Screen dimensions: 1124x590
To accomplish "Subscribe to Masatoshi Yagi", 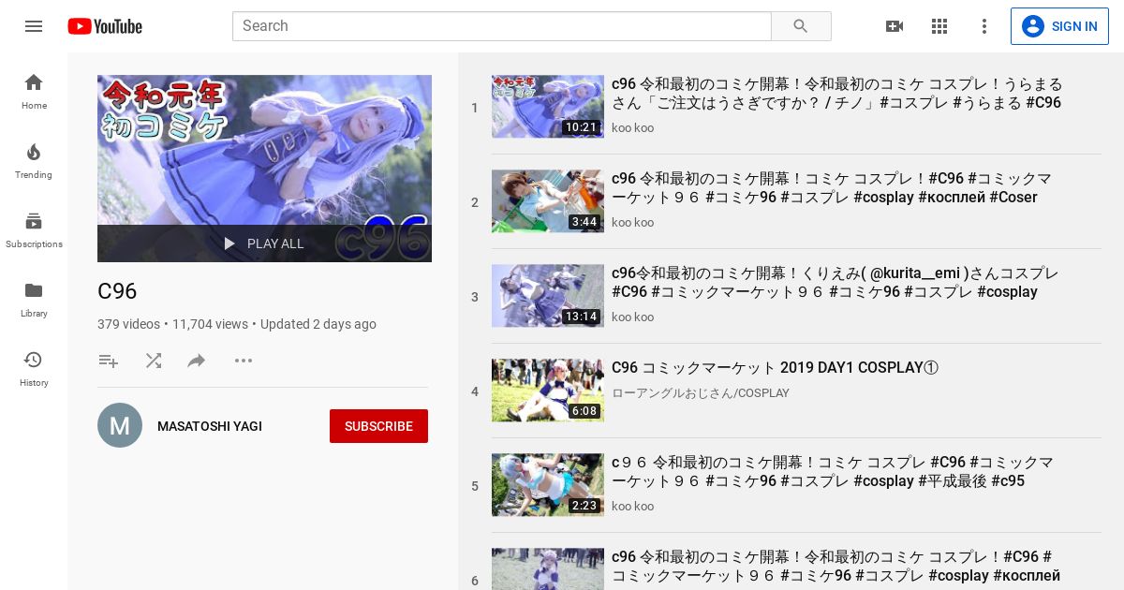I will point(378,426).
